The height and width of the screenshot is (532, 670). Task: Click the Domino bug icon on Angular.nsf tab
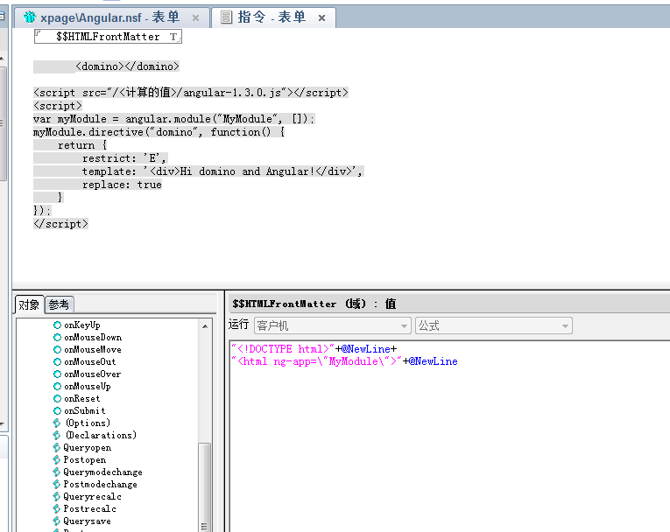coord(29,17)
